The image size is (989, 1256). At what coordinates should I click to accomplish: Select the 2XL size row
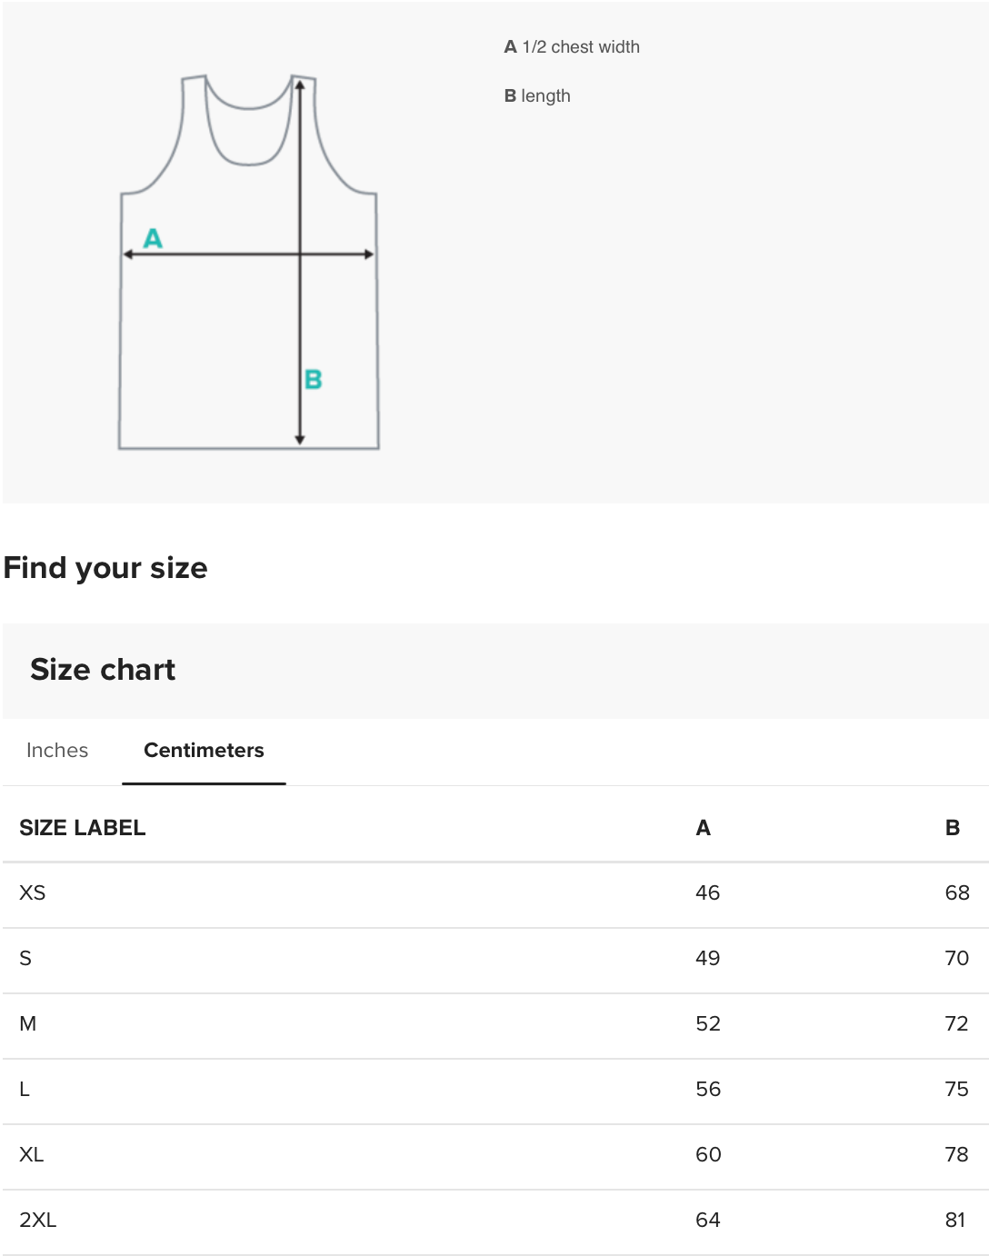(495, 1221)
